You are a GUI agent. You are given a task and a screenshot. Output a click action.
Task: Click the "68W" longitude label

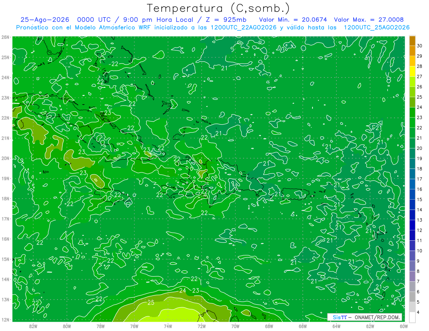269,326
